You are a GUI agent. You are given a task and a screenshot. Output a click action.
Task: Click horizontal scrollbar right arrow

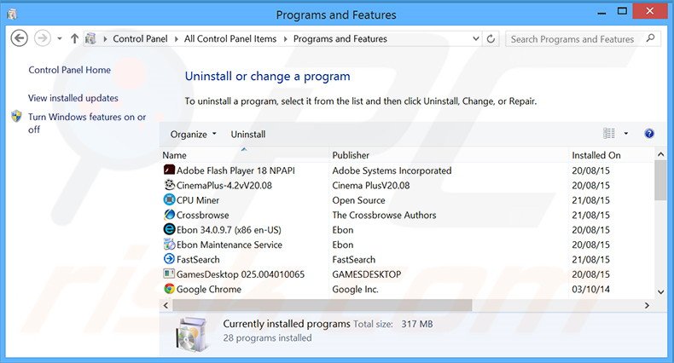tap(647, 306)
